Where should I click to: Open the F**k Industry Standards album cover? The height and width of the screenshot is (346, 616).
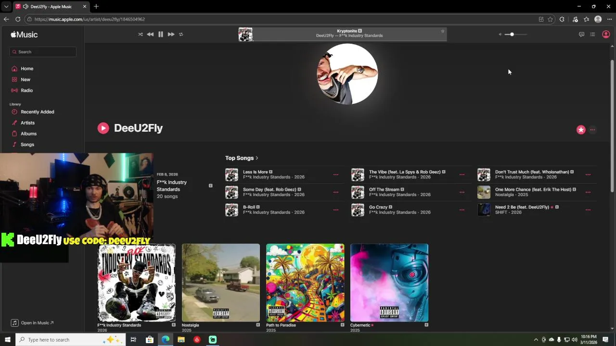click(x=137, y=283)
